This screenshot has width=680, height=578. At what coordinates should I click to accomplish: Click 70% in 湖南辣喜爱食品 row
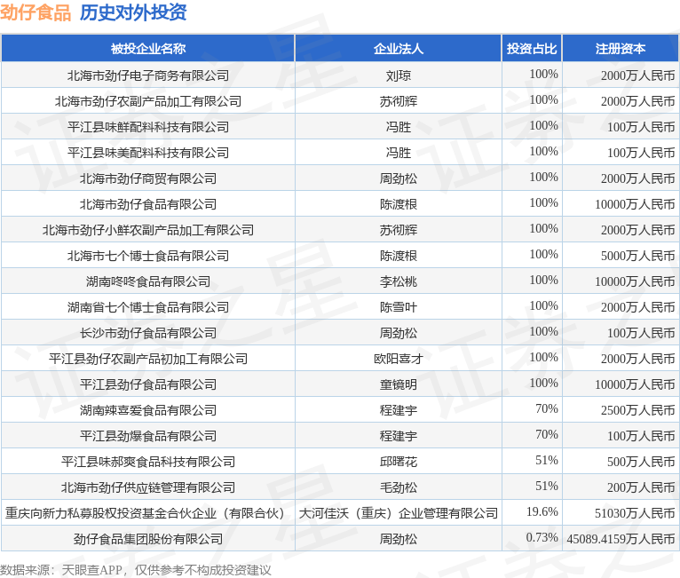point(547,408)
